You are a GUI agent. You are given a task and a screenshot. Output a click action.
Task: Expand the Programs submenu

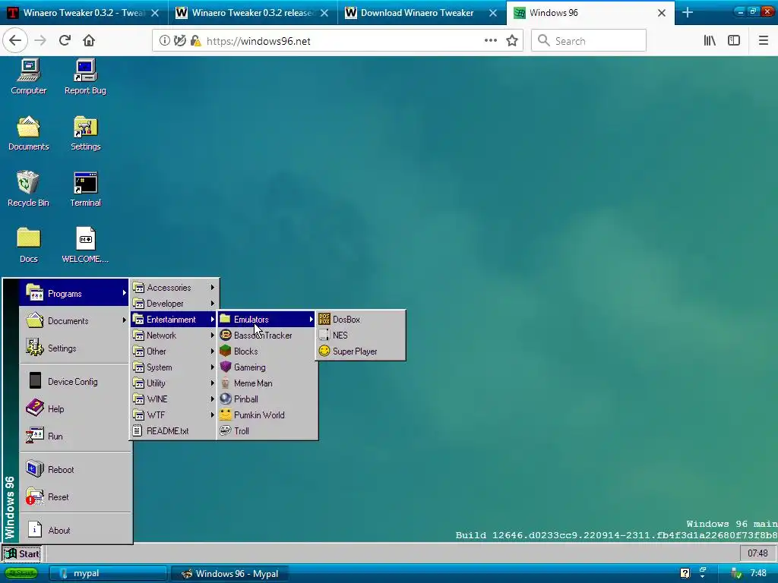75,294
